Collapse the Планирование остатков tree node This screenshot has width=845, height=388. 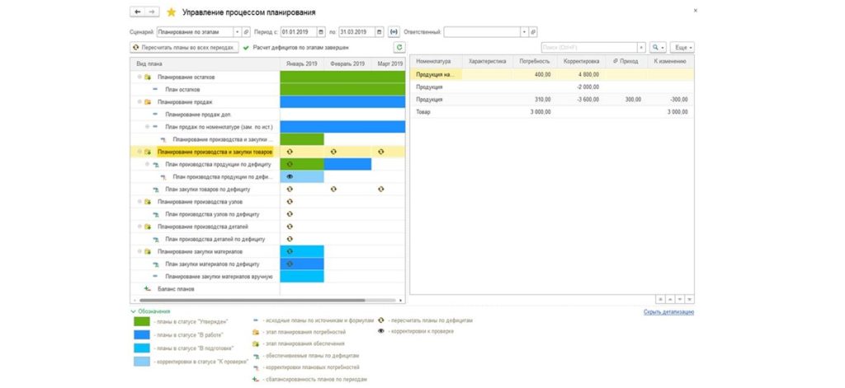(x=139, y=77)
